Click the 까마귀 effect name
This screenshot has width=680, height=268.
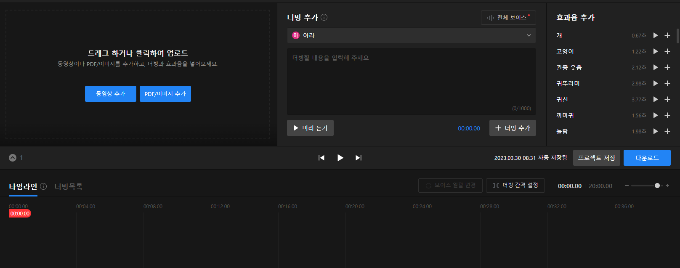click(565, 115)
